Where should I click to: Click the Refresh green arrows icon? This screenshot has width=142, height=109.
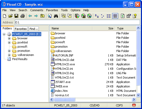coord(123,16)
